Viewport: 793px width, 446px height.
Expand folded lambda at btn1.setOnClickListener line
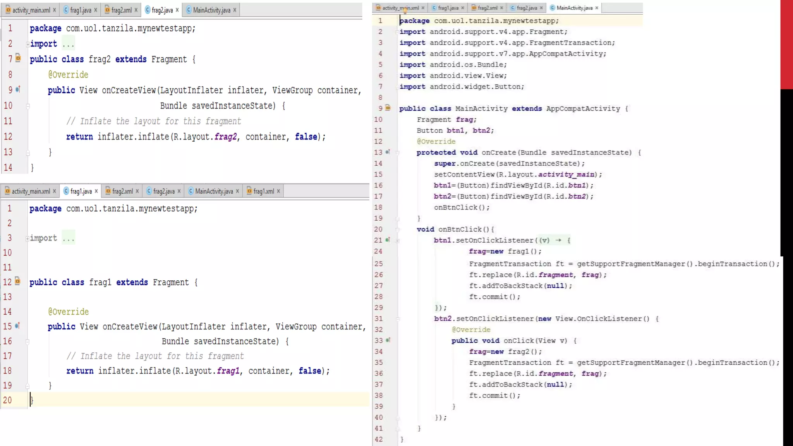(398, 240)
